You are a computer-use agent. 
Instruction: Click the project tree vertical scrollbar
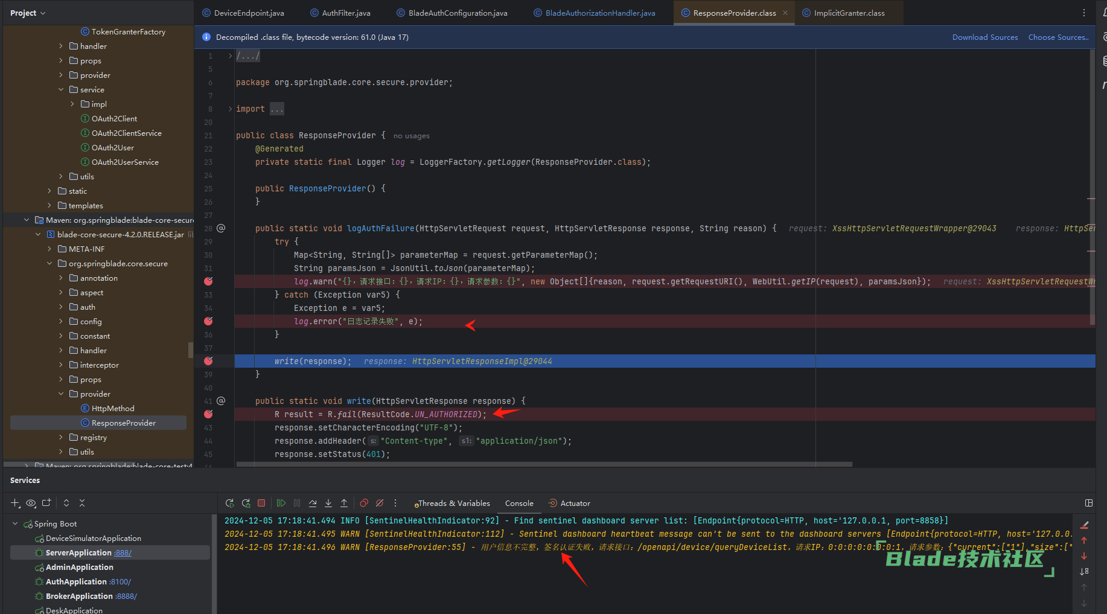[x=191, y=350]
